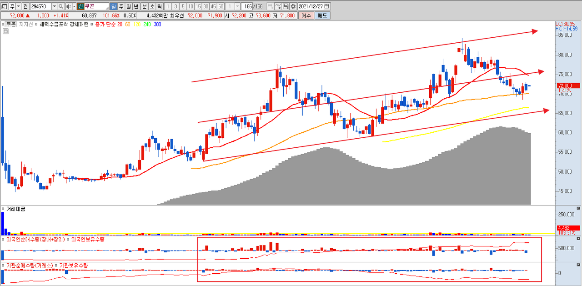Click the green 신 badge icon

click(80, 6)
